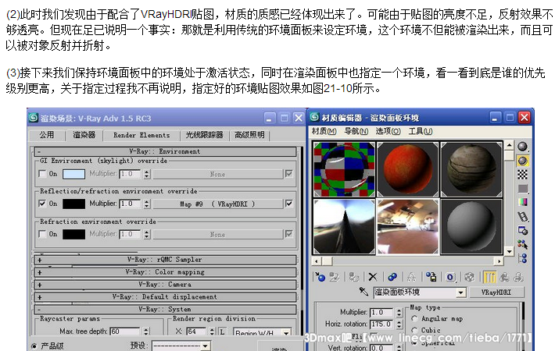Click the Make Unique icon
The height and width of the screenshot is (351, 555).
411,277
